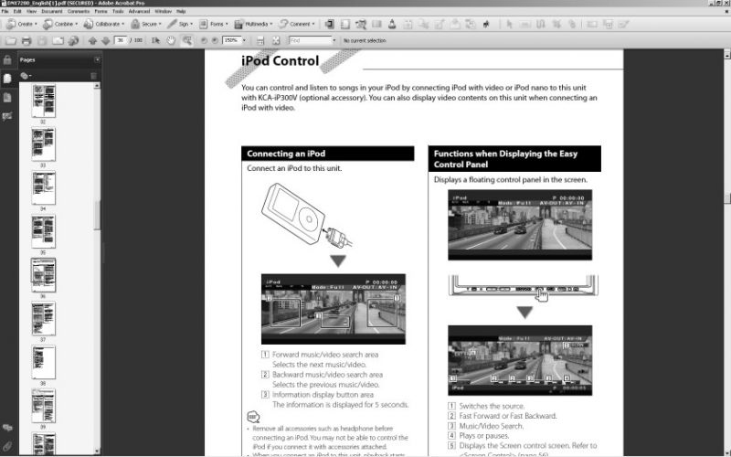This screenshot has height=457, width=731.
Task: Open the Document menu
Action: click(x=52, y=11)
